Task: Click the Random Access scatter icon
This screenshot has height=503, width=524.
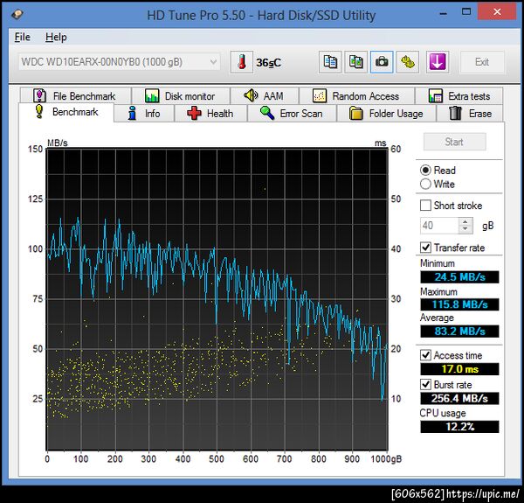Action: coord(319,96)
